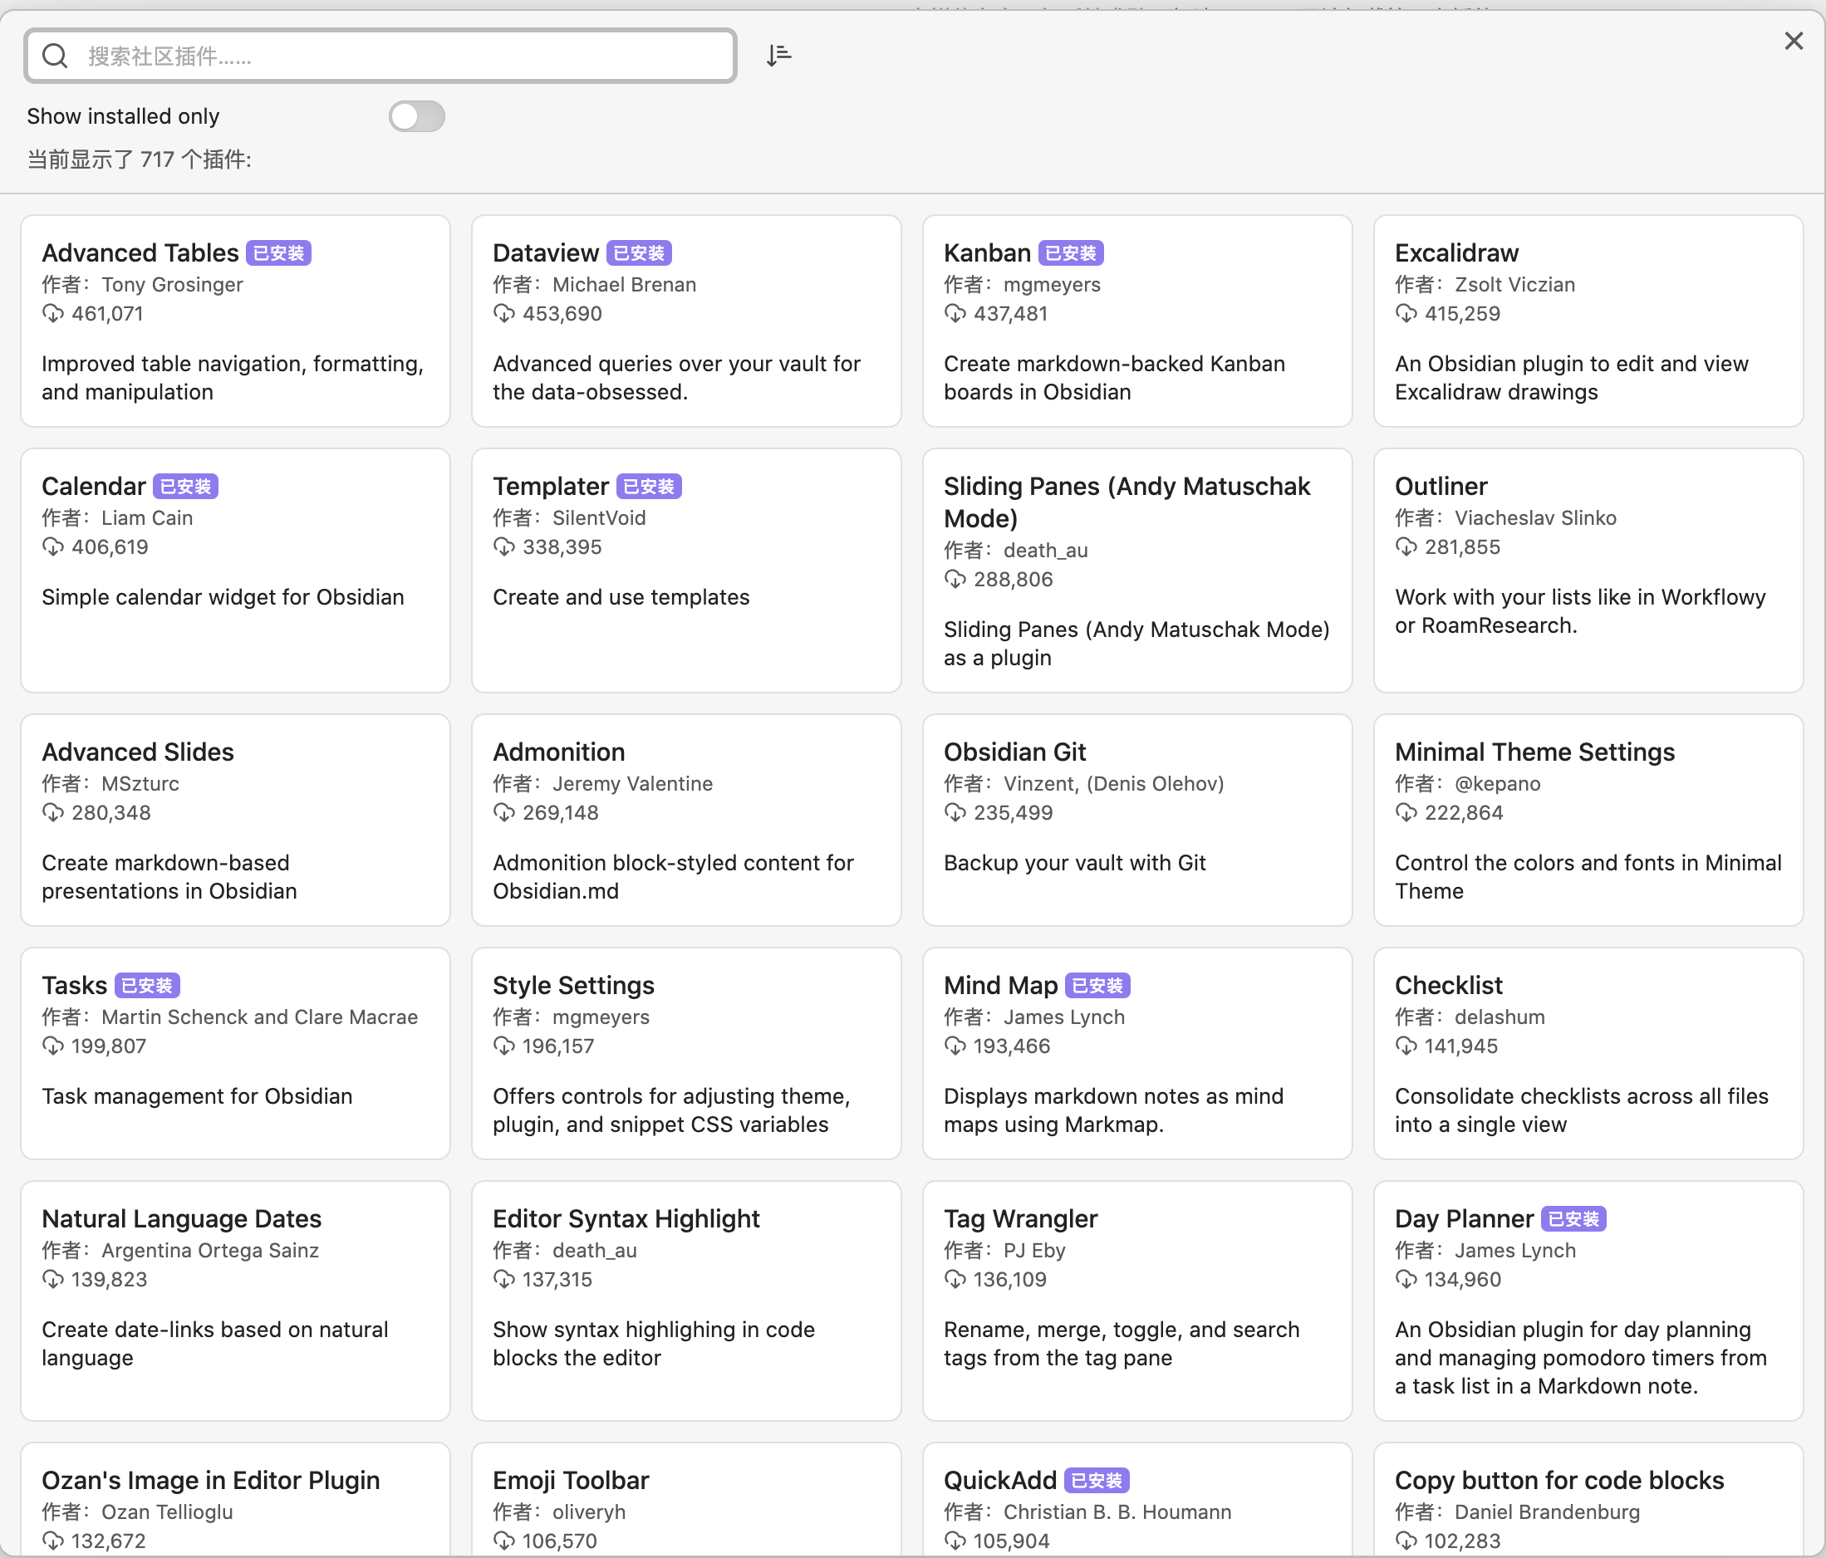Image resolution: width=1826 pixels, height=1558 pixels.
Task: Click the download icon on Advanced Tables
Action: (x=53, y=314)
